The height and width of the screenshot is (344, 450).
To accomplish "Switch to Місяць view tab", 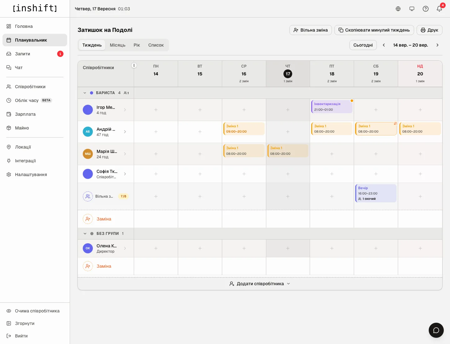I will click(117, 45).
